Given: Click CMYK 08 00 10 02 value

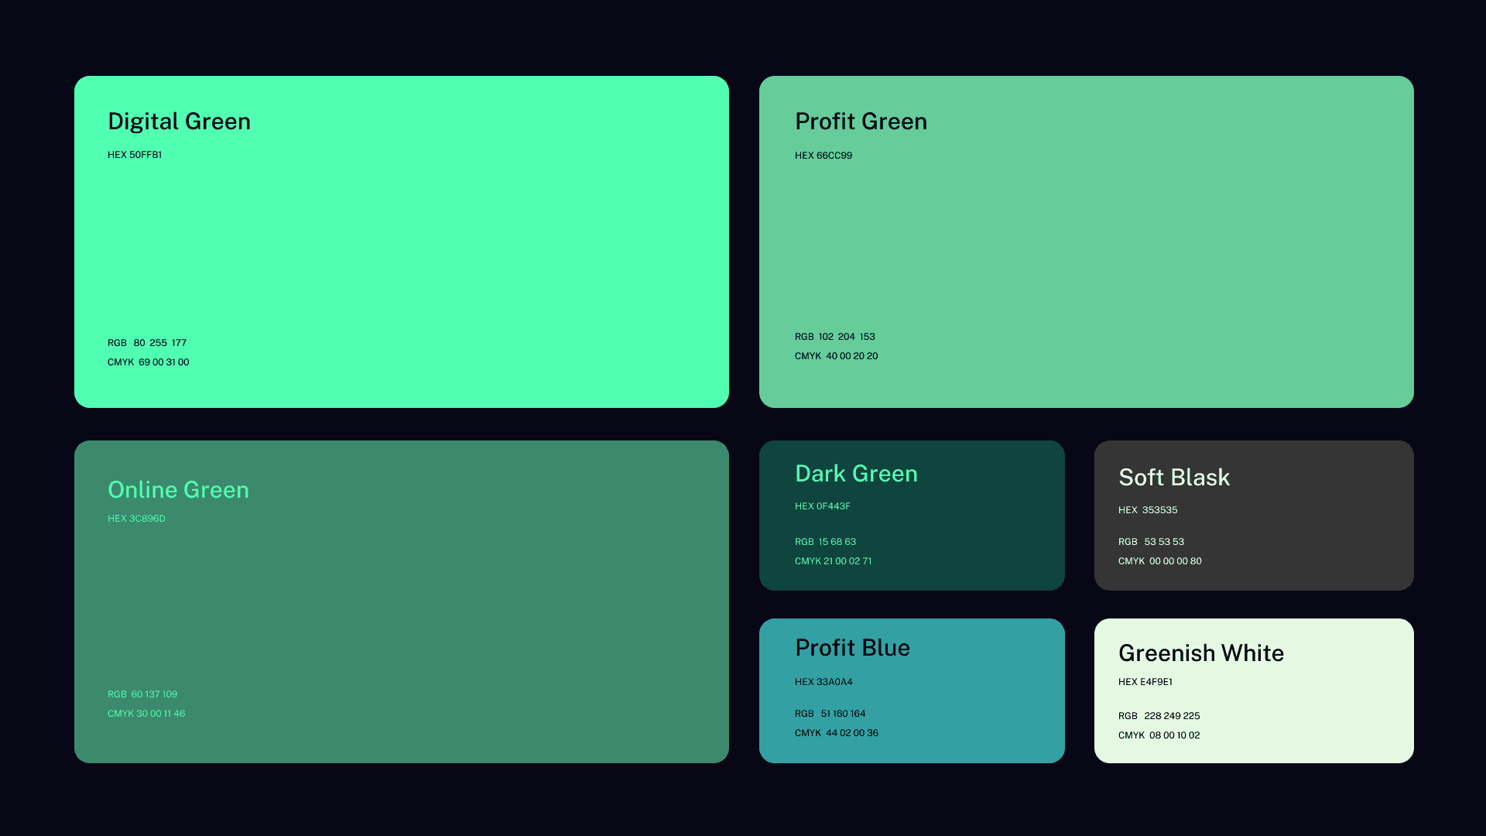Looking at the screenshot, I should click(x=1159, y=735).
